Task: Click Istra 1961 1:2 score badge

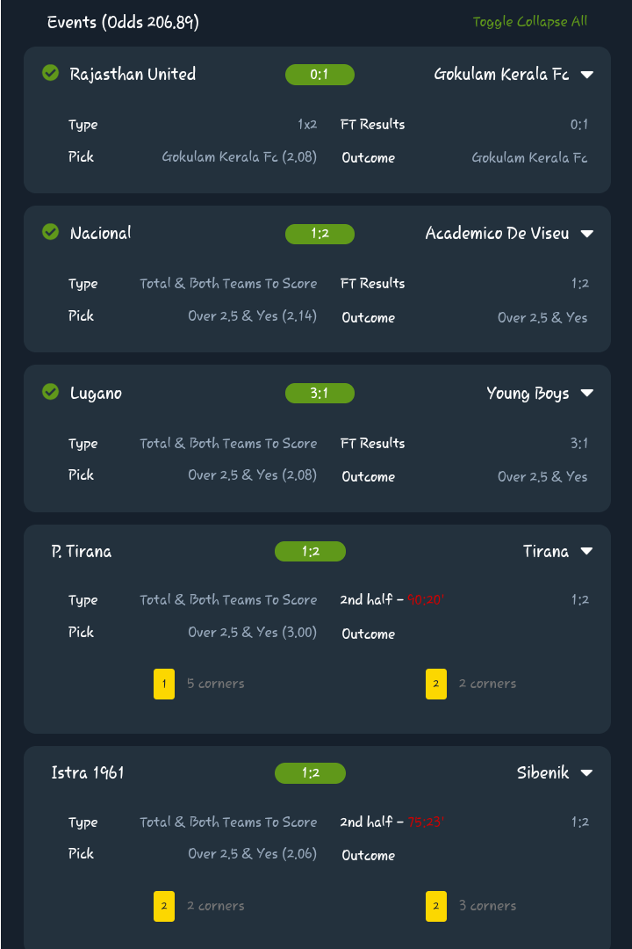Action: 310,773
